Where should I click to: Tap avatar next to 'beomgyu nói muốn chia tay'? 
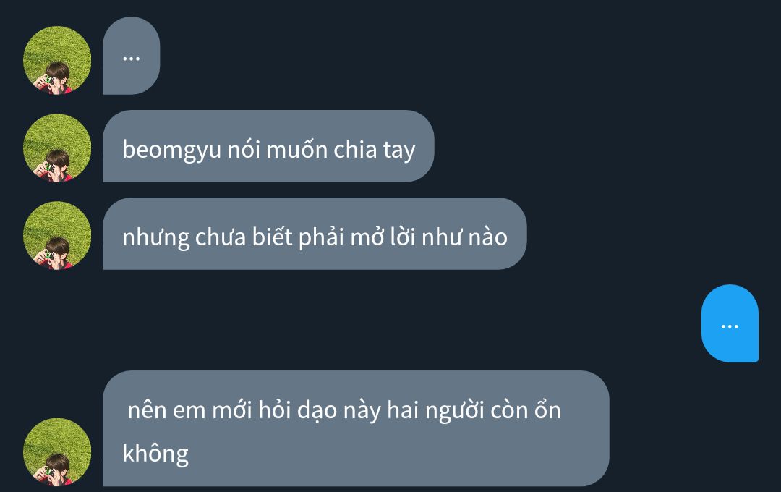tap(57, 148)
